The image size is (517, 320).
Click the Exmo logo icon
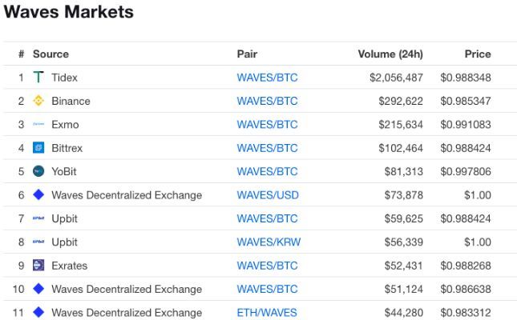point(38,125)
